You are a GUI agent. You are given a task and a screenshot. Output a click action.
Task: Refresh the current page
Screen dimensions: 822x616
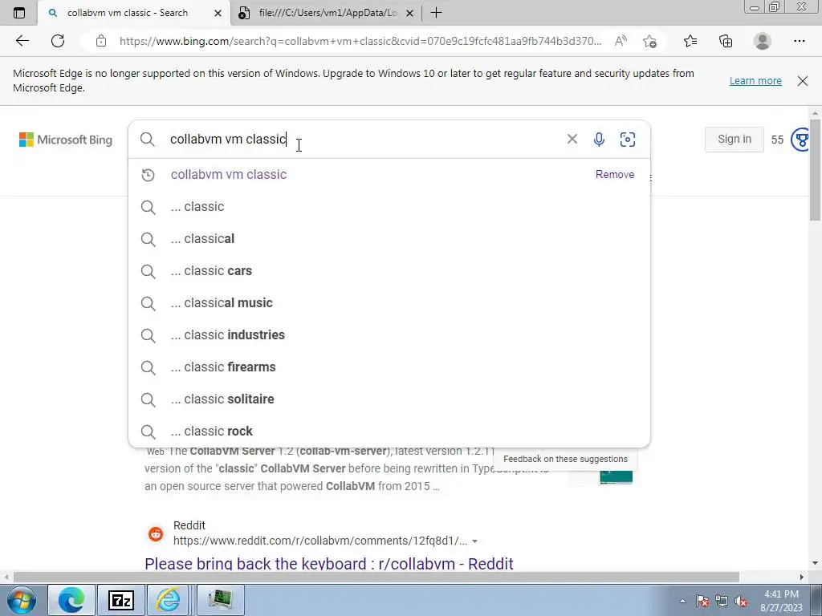point(58,41)
